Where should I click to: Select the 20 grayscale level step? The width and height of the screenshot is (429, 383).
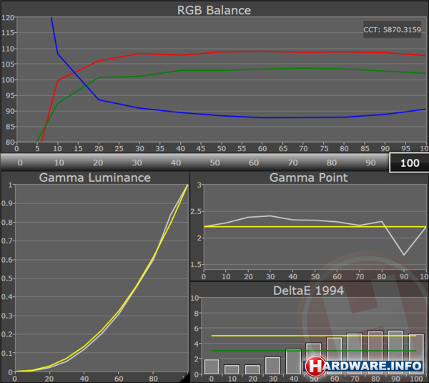(x=98, y=163)
